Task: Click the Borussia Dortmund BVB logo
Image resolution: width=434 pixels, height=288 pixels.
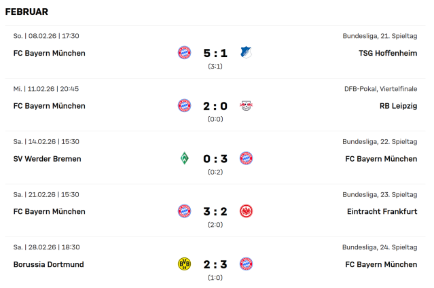Action: tap(184, 264)
